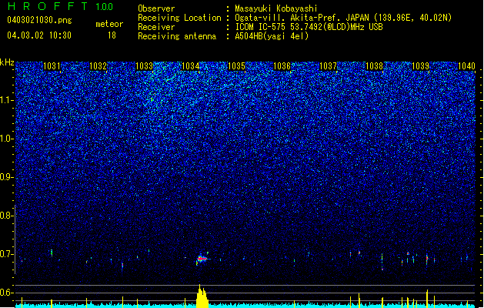The height and width of the screenshot is (308, 484).
Task: Click the 'meteor' count label
Action: pyautogui.click(x=109, y=24)
